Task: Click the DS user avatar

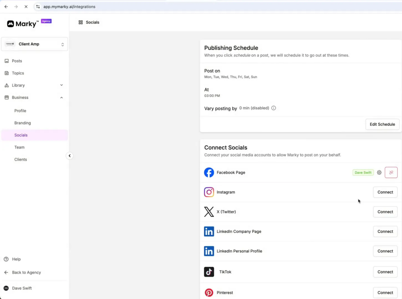Action: point(6,288)
